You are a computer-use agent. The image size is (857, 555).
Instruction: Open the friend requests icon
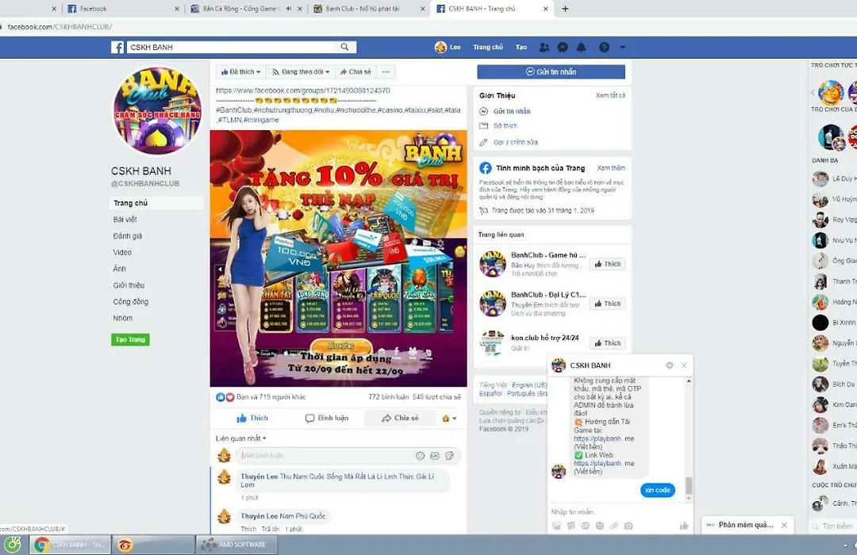point(544,48)
